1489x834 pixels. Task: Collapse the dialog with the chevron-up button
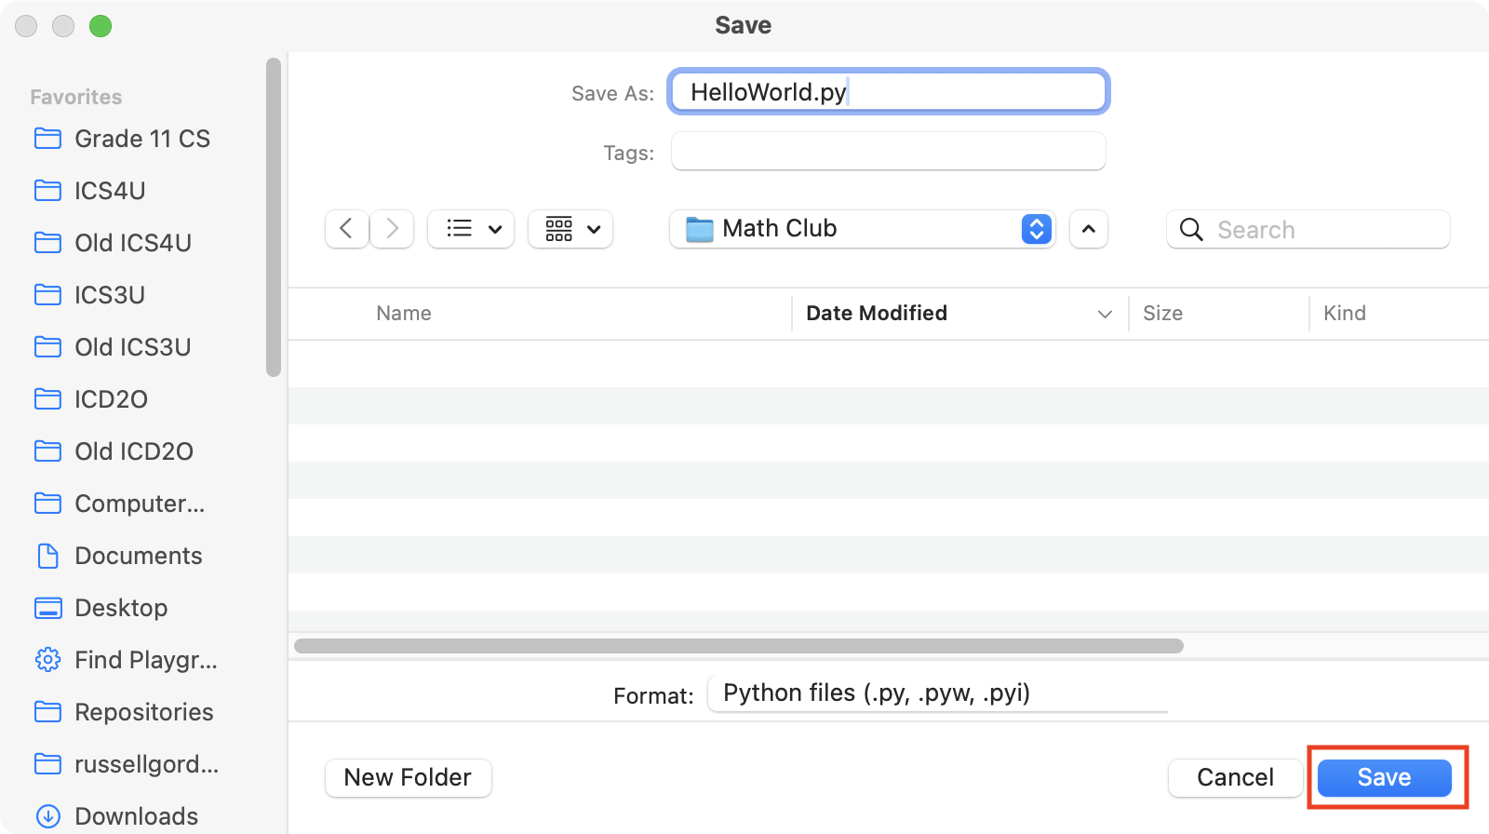(1089, 229)
